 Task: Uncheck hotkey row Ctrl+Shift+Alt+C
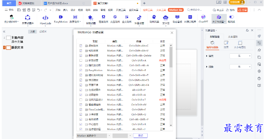[81, 46]
